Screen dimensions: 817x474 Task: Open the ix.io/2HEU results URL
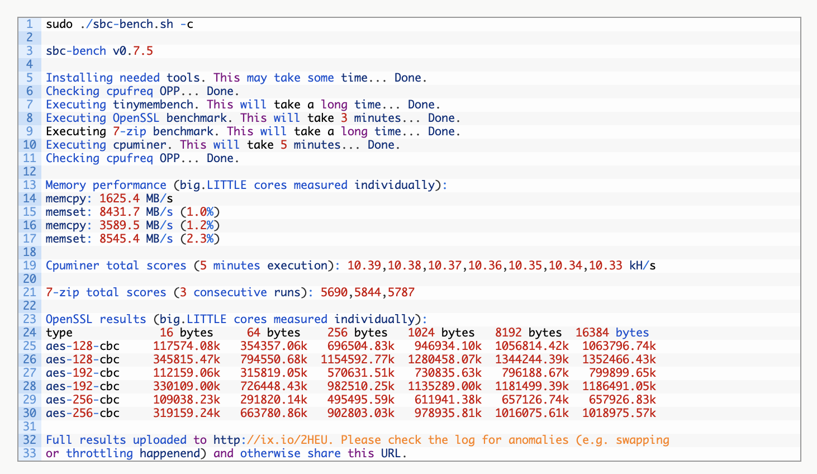click(273, 440)
